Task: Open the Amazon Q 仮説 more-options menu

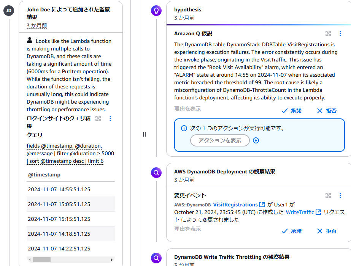Action: point(340,33)
